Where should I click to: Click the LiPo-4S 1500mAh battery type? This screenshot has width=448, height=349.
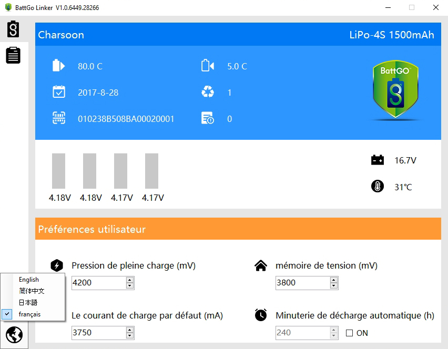click(x=392, y=35)
